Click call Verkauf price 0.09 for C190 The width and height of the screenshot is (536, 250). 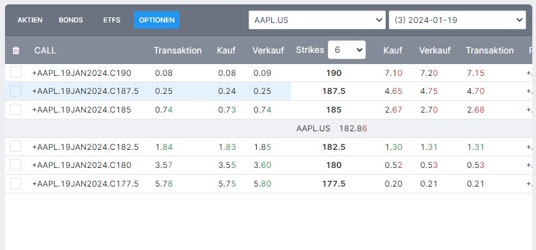click(262, 73)
